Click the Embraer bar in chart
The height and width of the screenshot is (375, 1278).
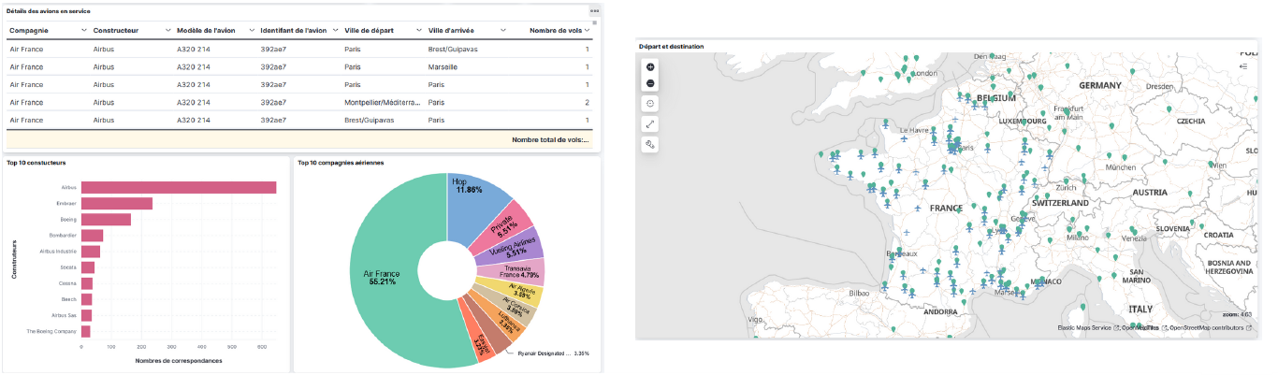116,204
